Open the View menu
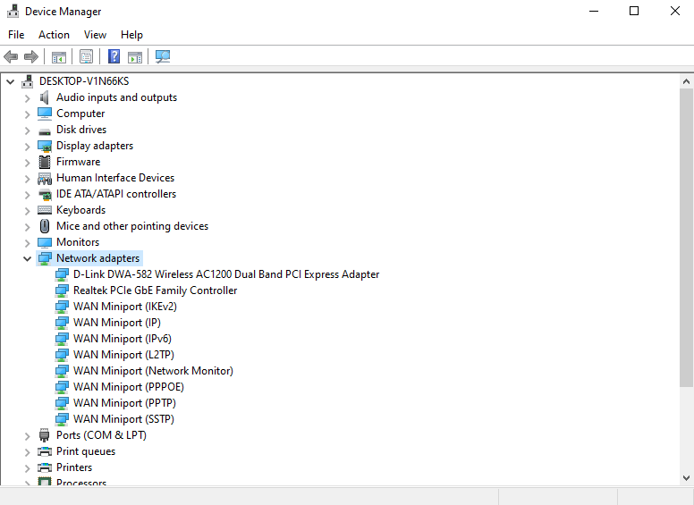 point(95,35)
